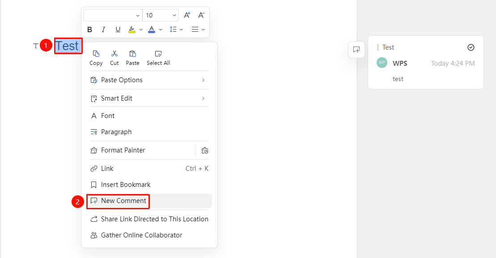Viewport: 496px width, 258px height.
Task: Toggle Bold formatting in mini toolbar
Action: pos(89,30)
